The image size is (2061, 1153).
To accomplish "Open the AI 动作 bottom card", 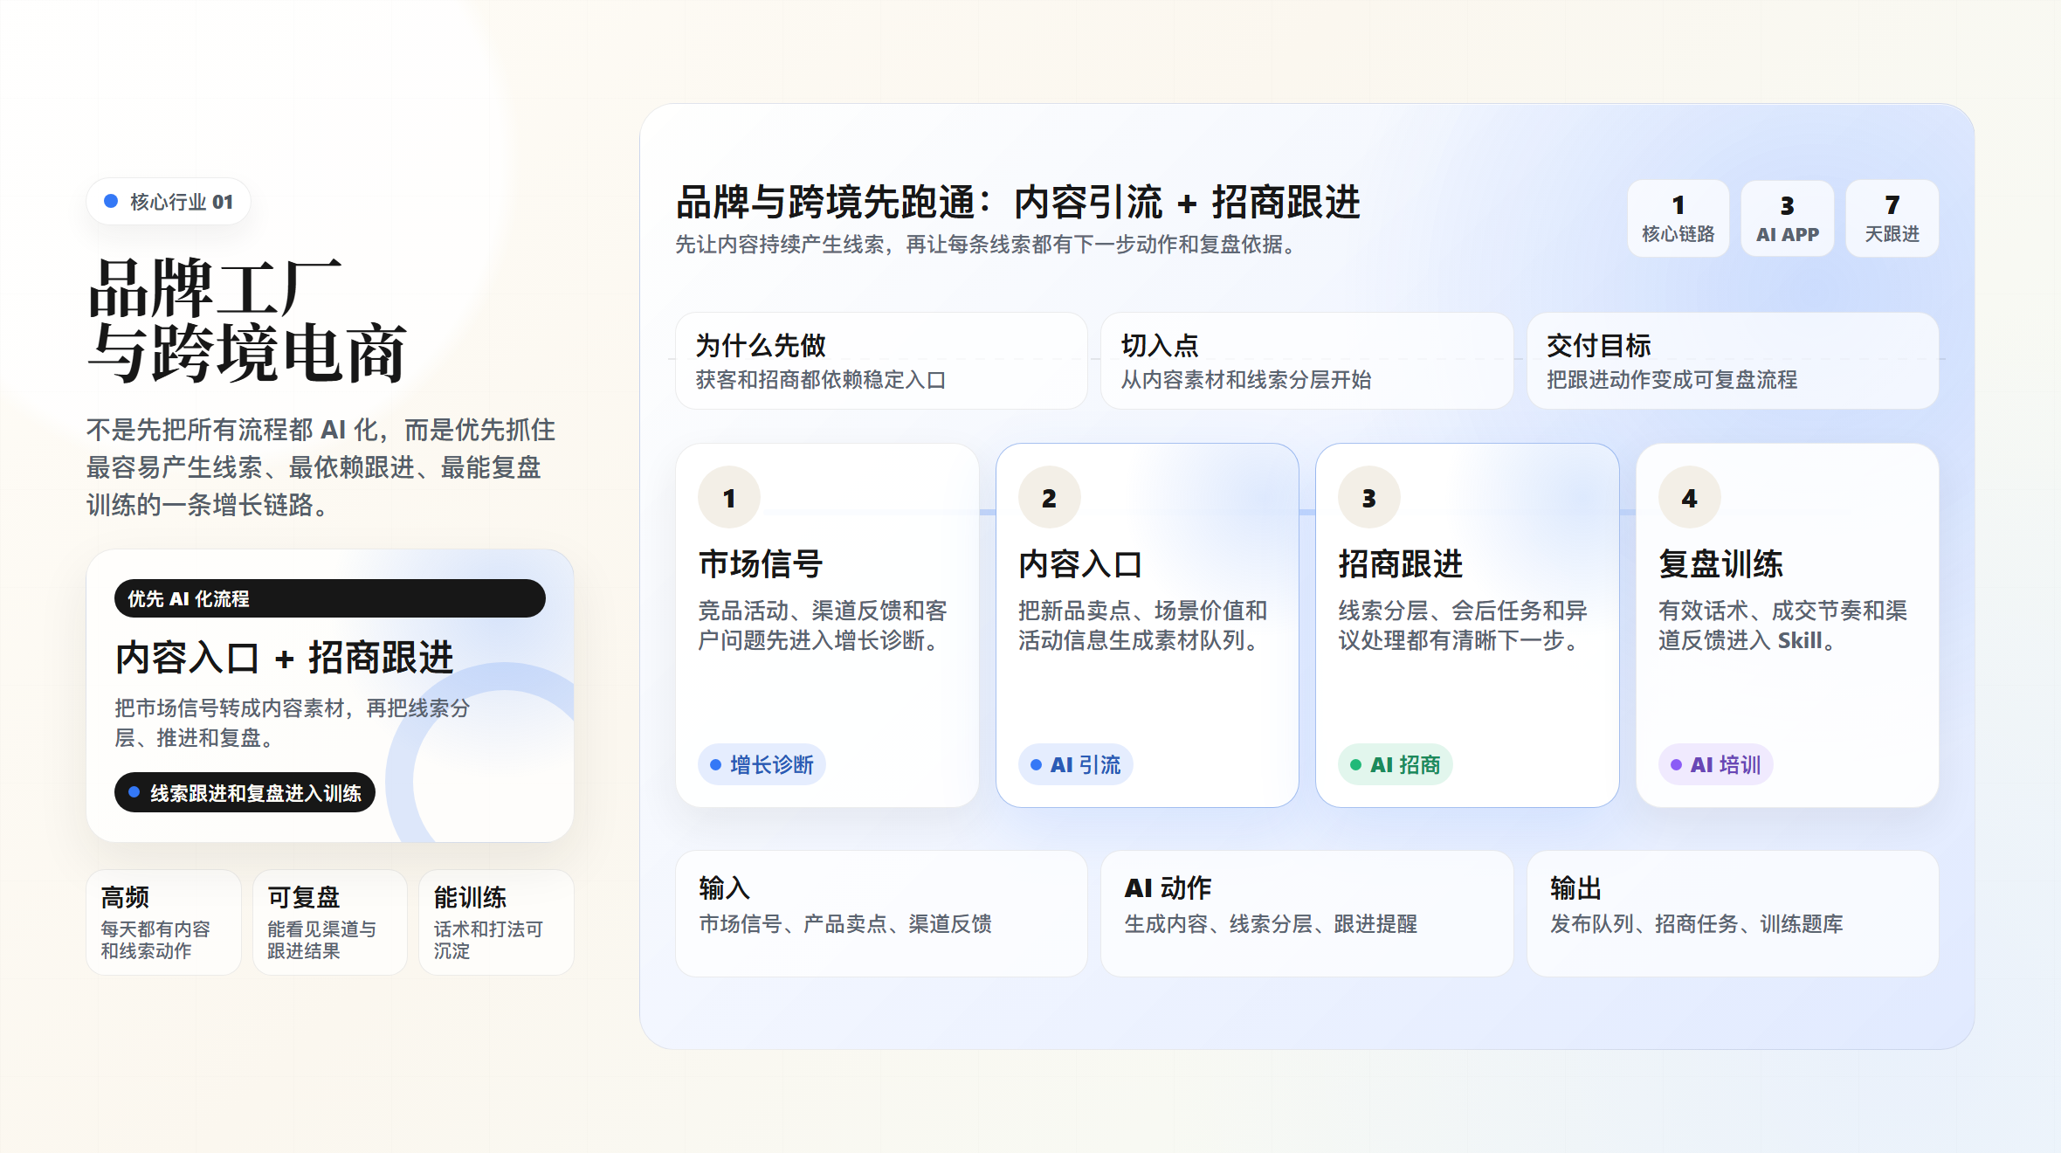I will click(x=1306, y=914).
